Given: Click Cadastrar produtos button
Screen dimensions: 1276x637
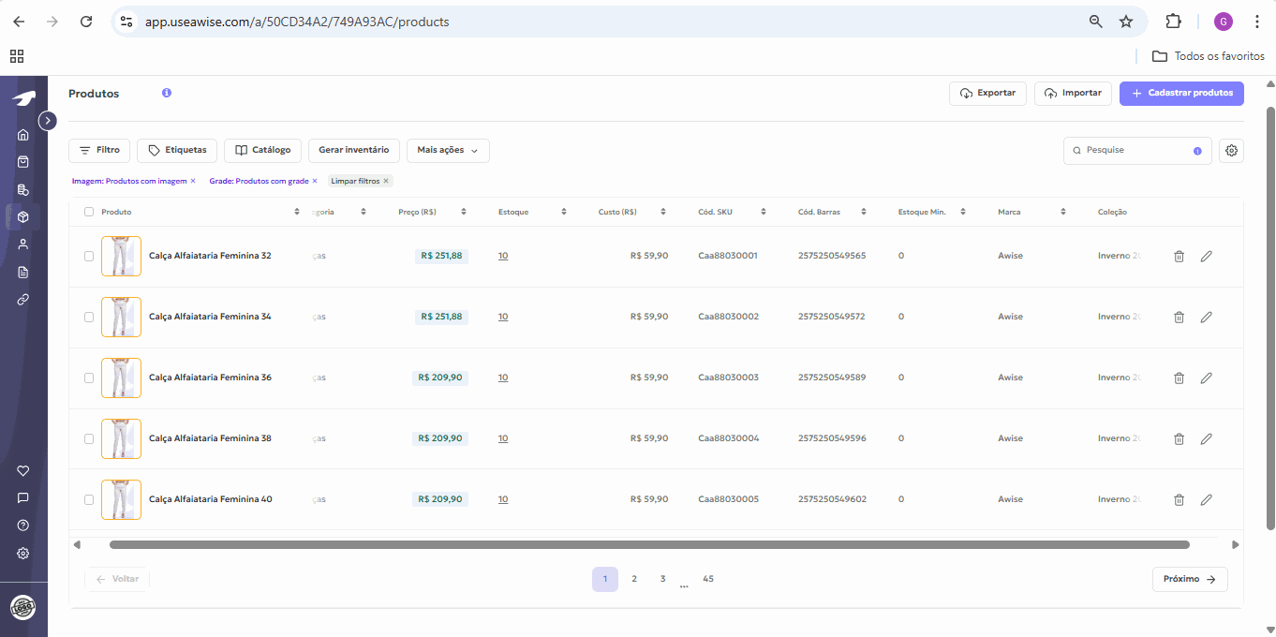Looking at the screenshot, I should coord(1180,94).
